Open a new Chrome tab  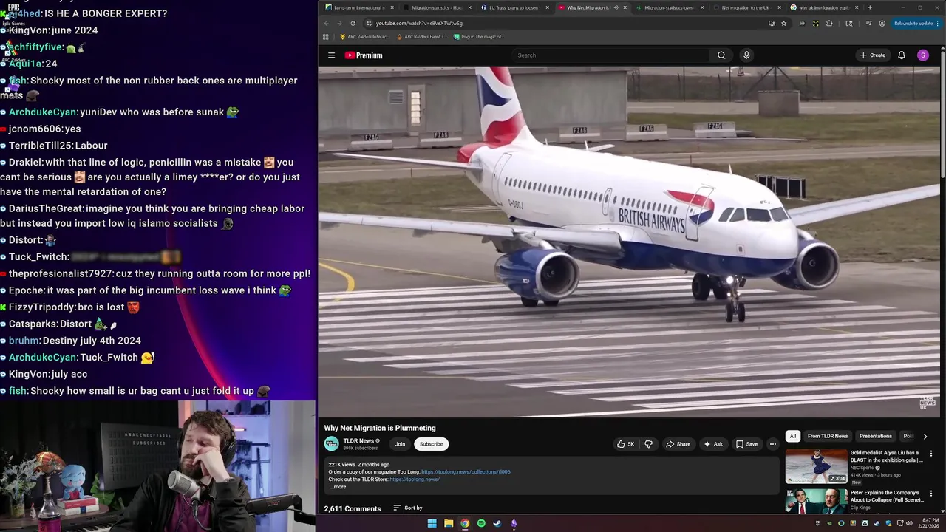click(x=870, y=7)
